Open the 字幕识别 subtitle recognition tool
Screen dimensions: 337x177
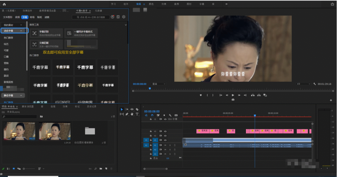point(46,33)
